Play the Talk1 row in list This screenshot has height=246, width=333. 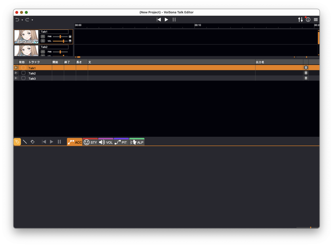(x=16, y=68)
